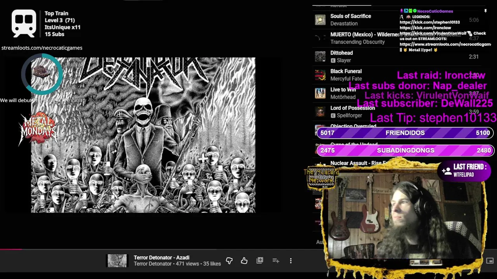Open the Motörhead artist link

tap(343, 97)
